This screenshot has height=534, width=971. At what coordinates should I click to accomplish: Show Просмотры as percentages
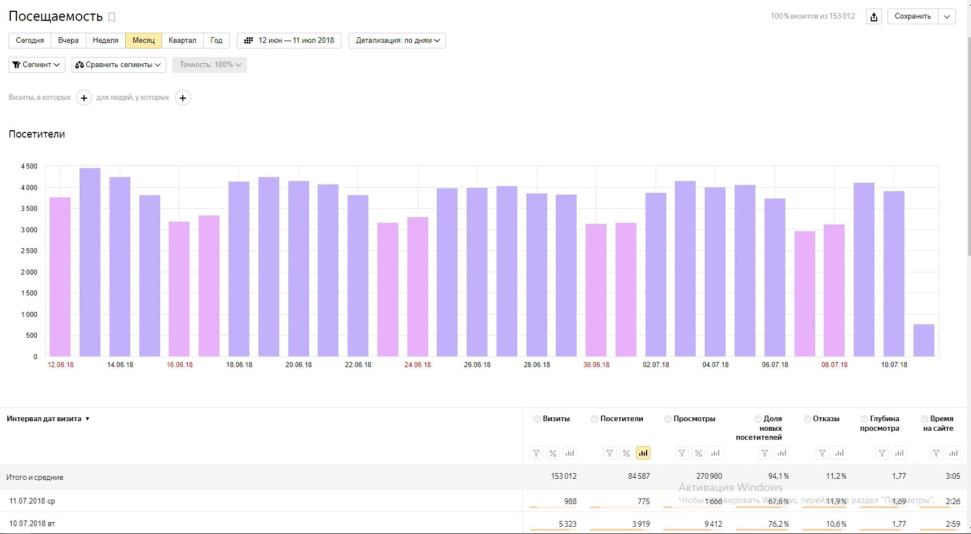[698, 453]
